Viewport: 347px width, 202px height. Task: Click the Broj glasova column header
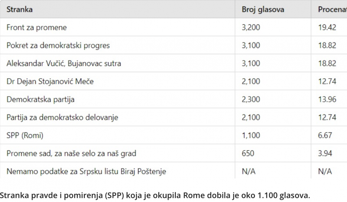point(263,9)
